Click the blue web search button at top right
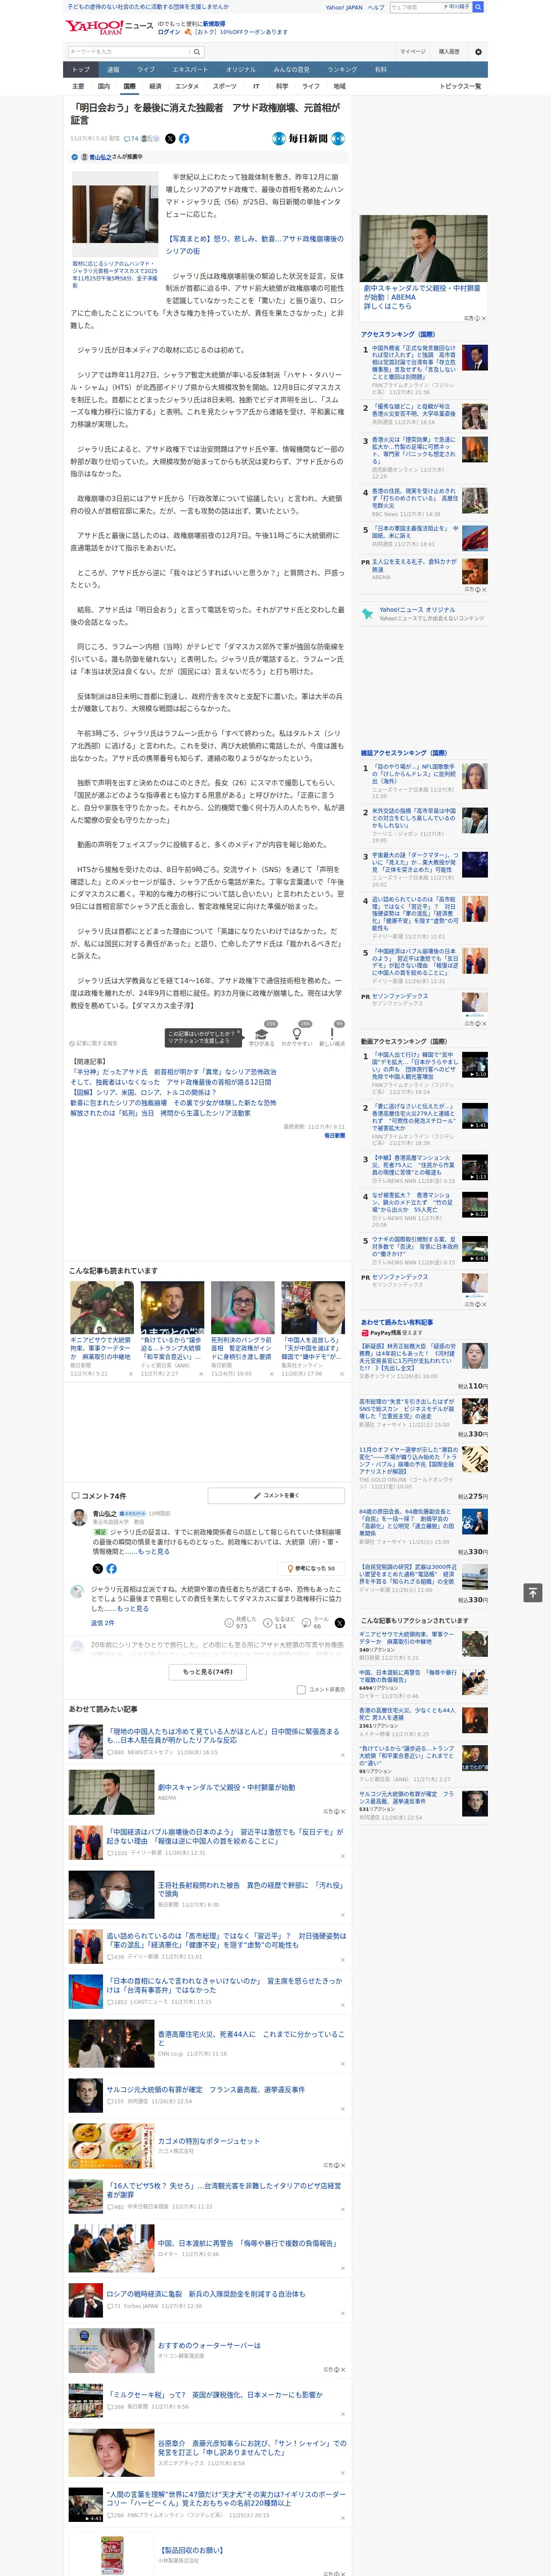 [x=478, y=7]
